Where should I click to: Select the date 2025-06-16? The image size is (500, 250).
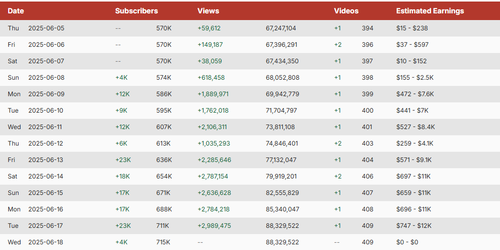(x=46, y=209)
